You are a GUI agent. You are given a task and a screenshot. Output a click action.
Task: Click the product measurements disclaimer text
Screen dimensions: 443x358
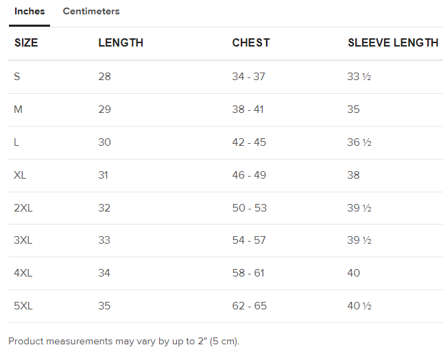coord(123,341)
